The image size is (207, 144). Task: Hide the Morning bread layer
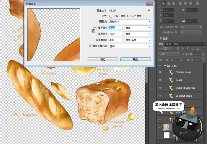(160, 72)
